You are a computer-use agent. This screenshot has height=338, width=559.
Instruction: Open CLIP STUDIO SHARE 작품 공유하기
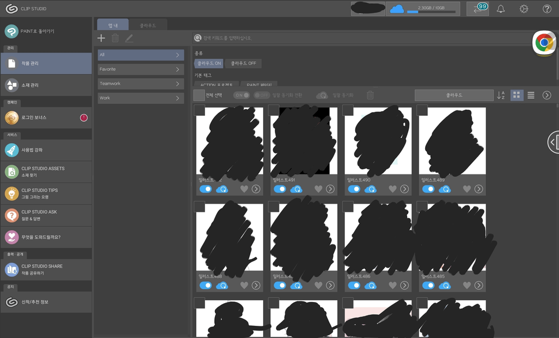pos(46,269)
